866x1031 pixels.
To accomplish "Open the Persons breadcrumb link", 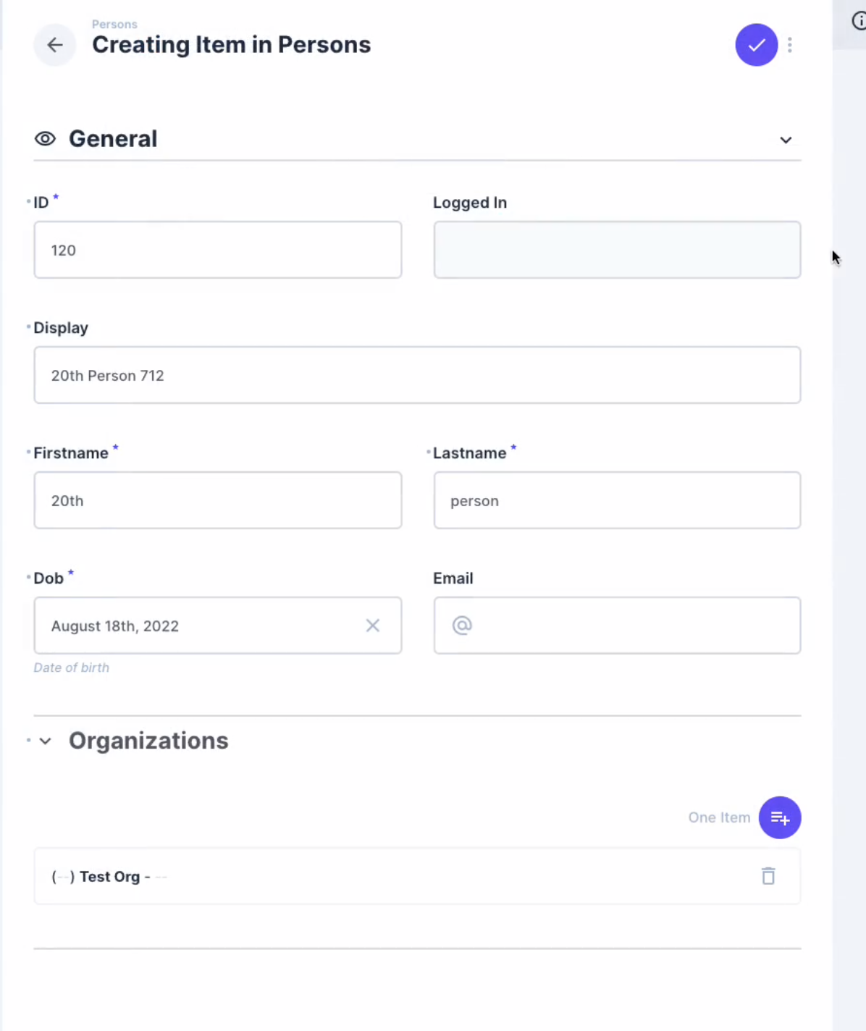I will point(114,24).
